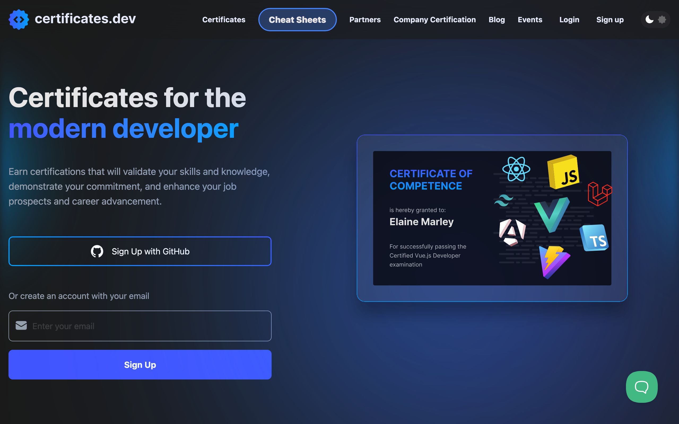
Task: Click the Angular shield logo
Action: (x=512, y=232)
